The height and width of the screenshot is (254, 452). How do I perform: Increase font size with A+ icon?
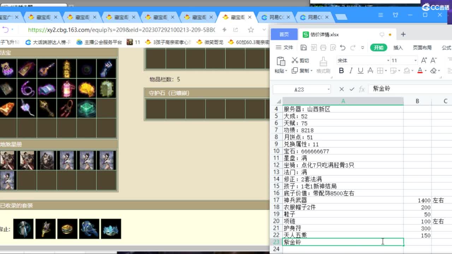424,60
